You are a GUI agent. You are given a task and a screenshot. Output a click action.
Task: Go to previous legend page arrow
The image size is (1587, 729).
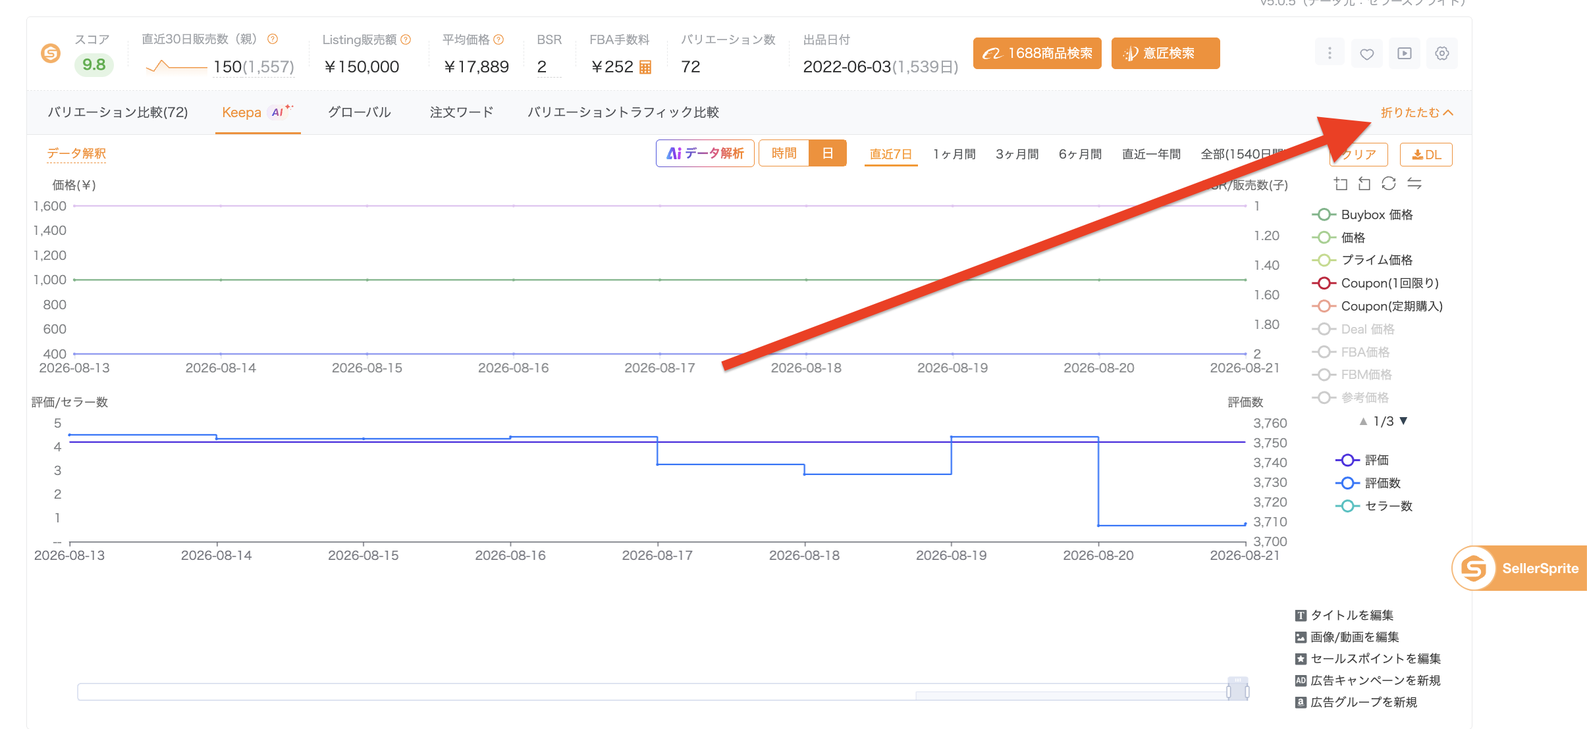coord(1363,421)
